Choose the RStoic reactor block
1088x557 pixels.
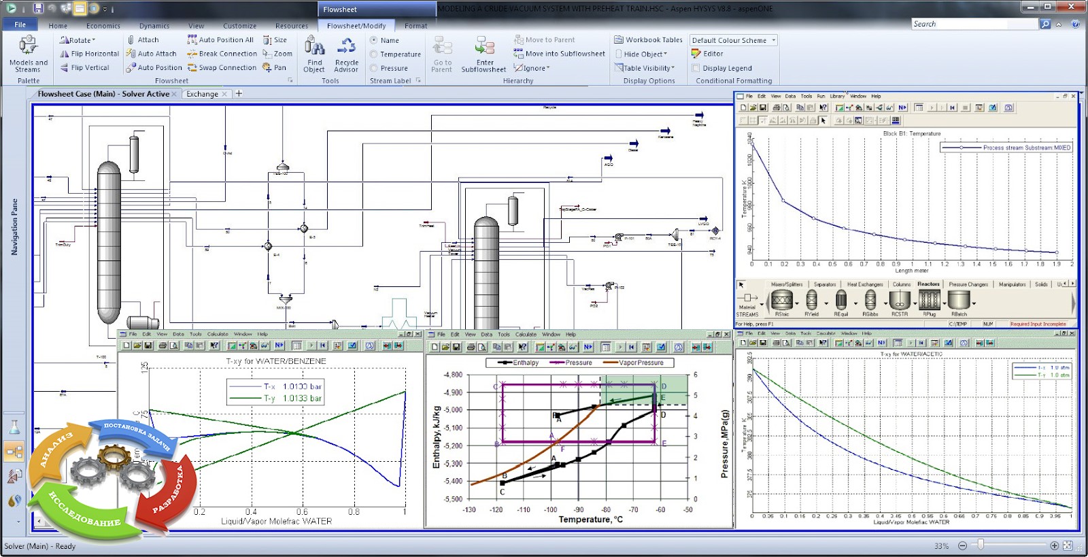click(782, 300)
